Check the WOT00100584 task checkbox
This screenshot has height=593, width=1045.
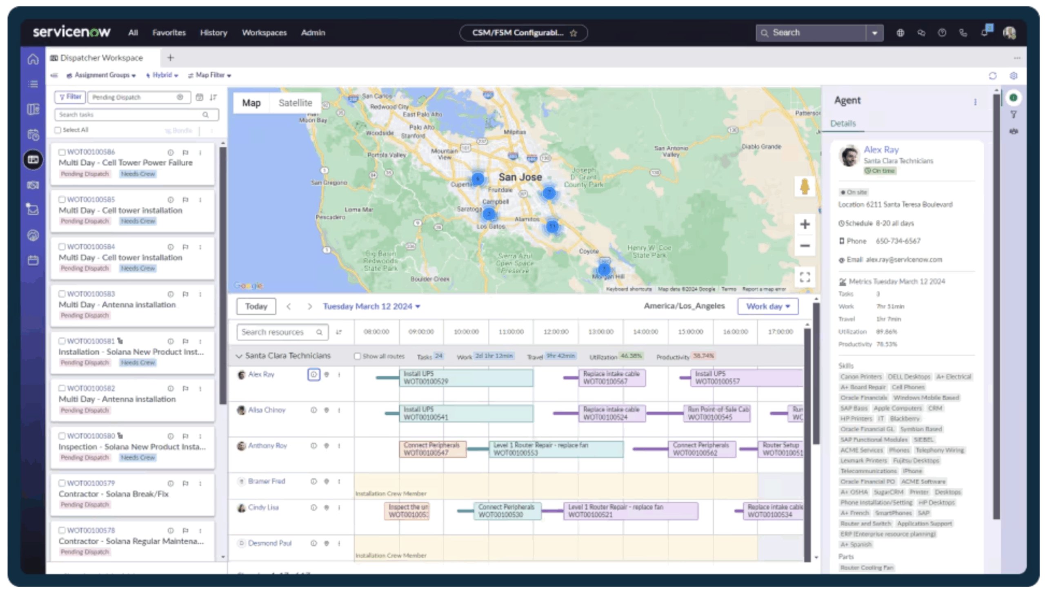click(x=62, y=247)
